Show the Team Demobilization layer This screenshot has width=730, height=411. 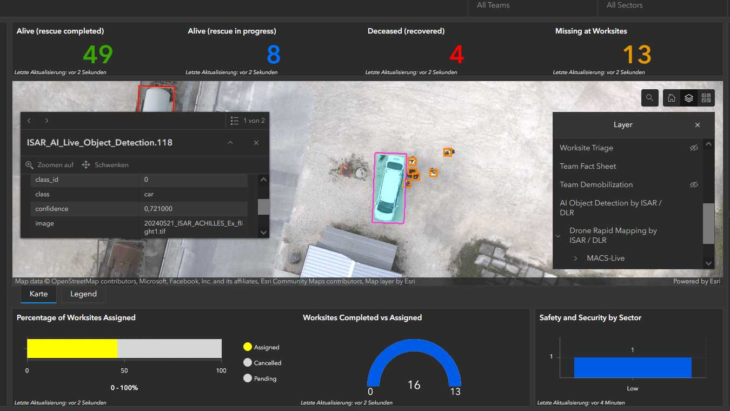point(694,184)
